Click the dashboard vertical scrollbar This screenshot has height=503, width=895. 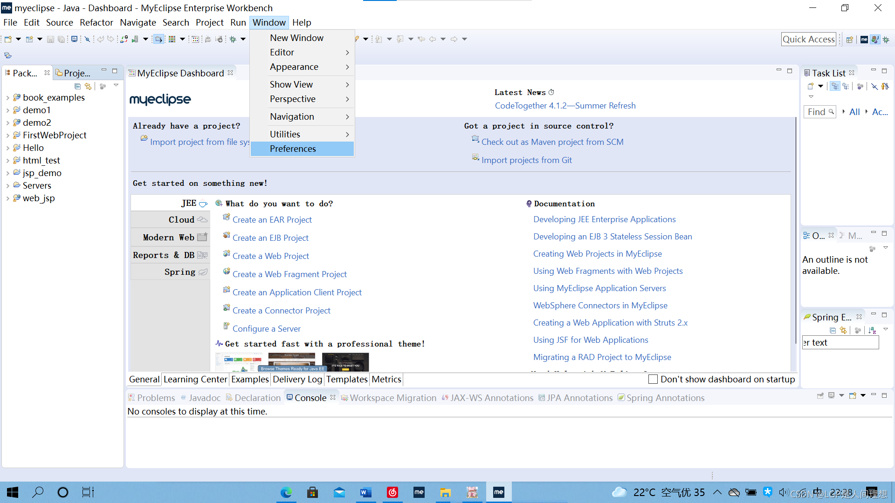[796, 231]
